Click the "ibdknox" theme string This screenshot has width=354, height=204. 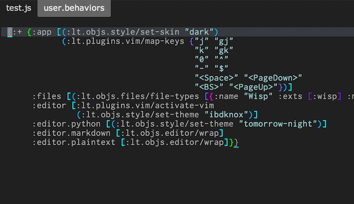226,115
